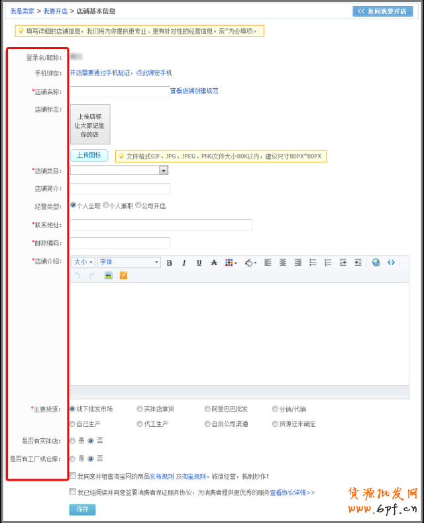Apply strikethrough formatting in the editor
Viewport: 424px width, 523px height.
coord(213,262)
